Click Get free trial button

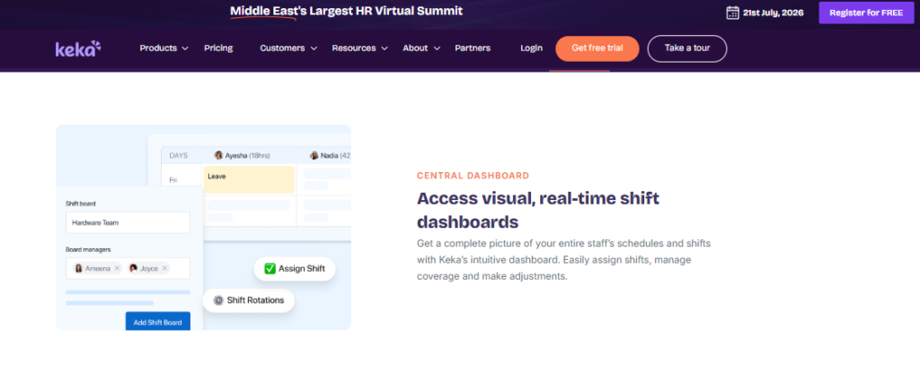pyautogui.click(x=597, y=48)
